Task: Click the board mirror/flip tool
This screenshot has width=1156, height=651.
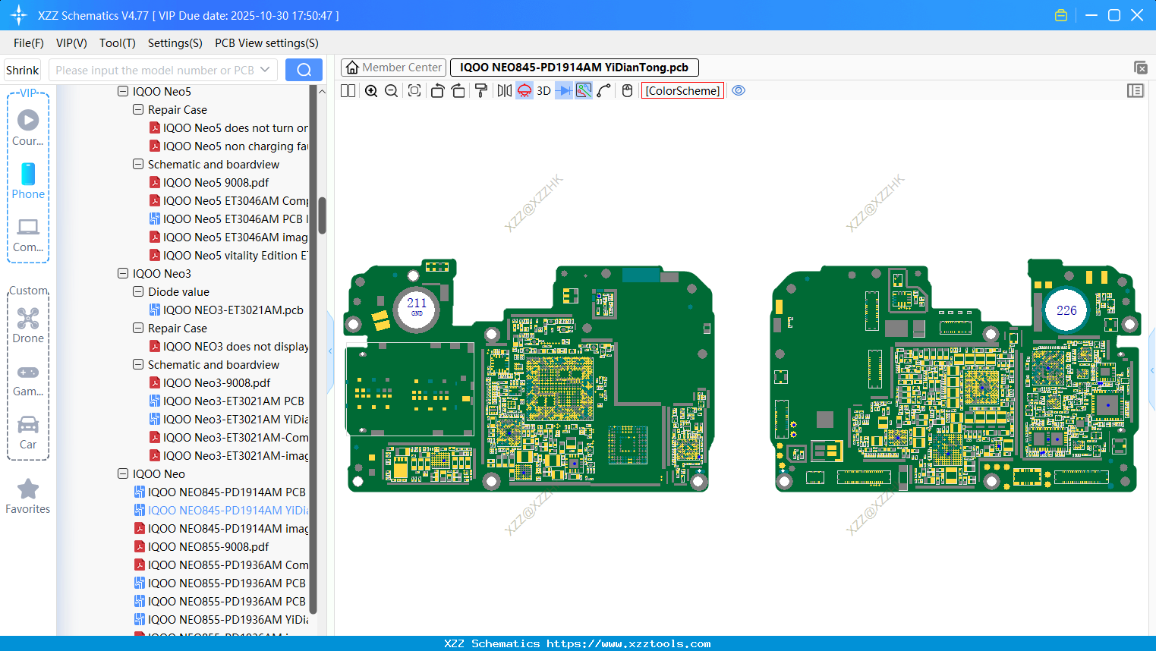Action: 503,90
